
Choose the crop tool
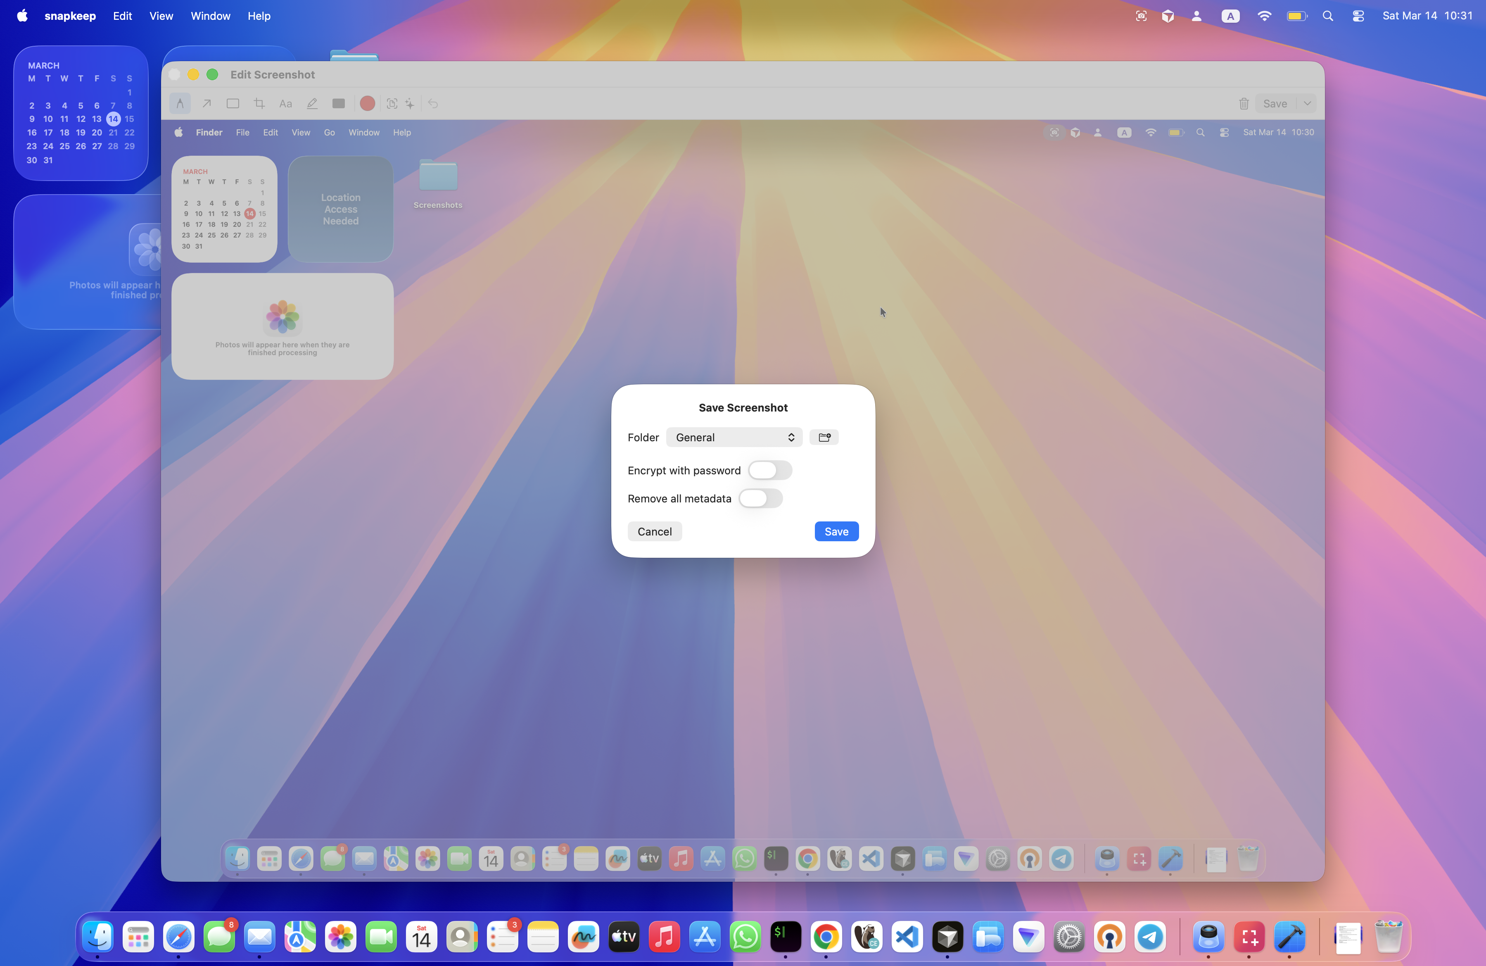[259, 104]
